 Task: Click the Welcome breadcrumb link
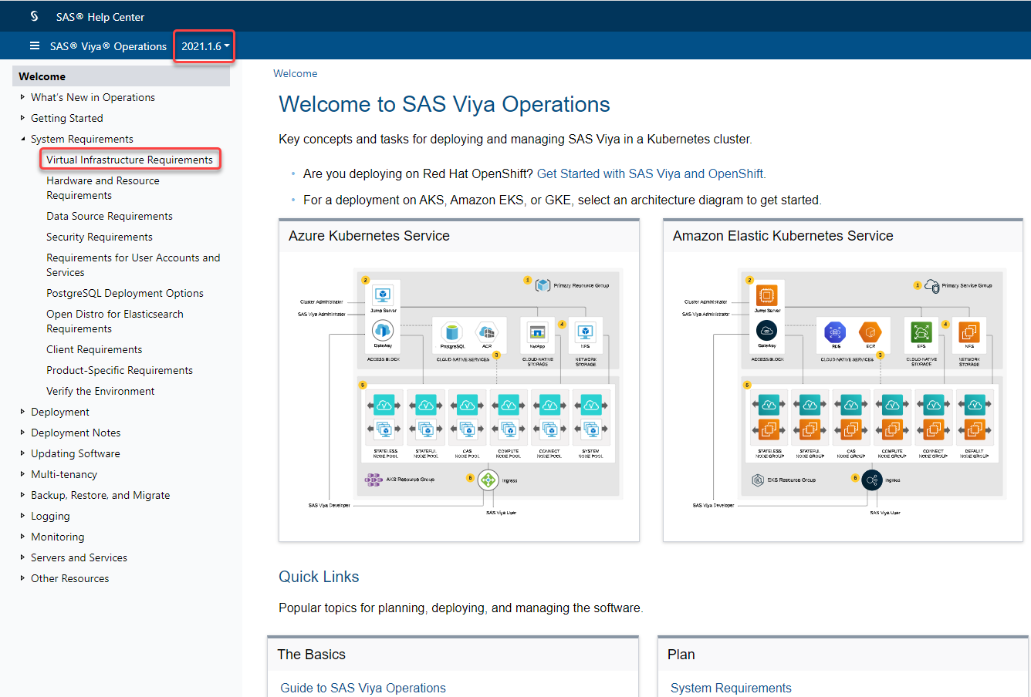(x=296, y=73)
